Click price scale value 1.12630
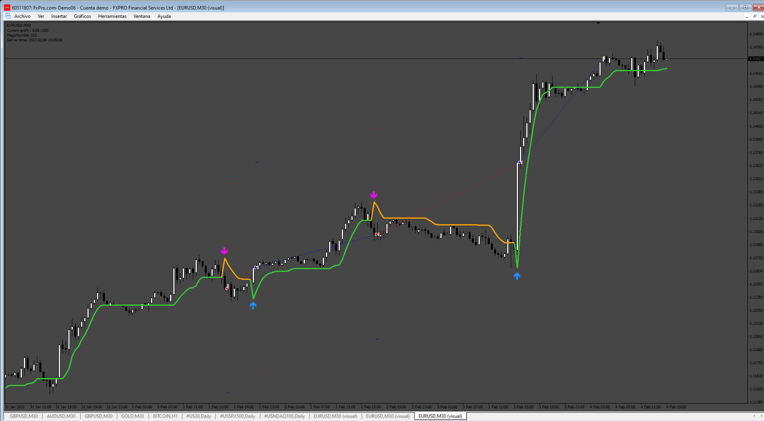The image size is (764, 421). coord(756,271)
